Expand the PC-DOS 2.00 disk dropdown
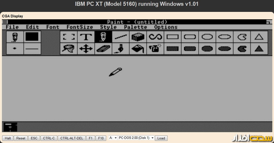 coord(136,138)
